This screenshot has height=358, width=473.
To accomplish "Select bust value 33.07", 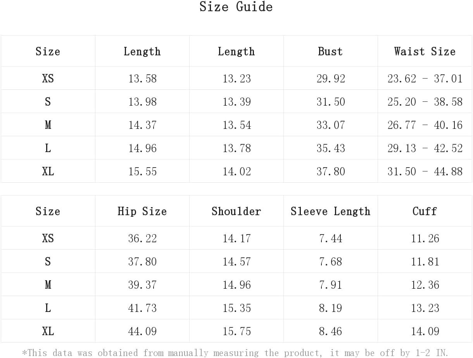I will point(331,125).
